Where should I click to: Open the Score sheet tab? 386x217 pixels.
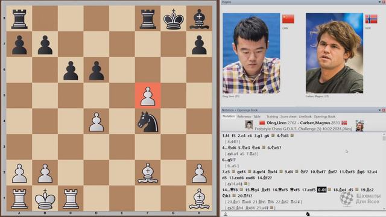[x=288, y=116]
